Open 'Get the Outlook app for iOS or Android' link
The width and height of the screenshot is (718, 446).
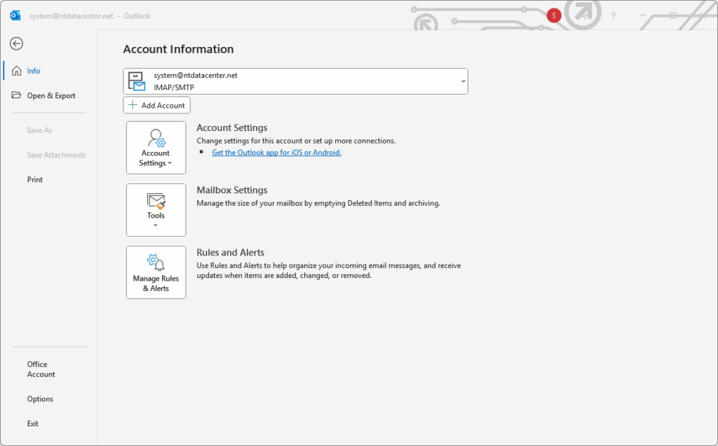coord(276,152)
